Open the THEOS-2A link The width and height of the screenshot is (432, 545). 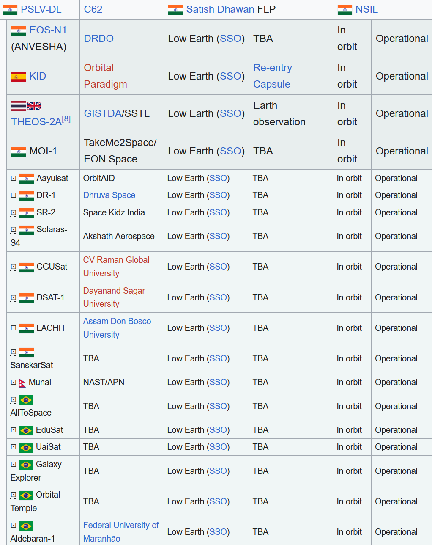tap(36, 122)
